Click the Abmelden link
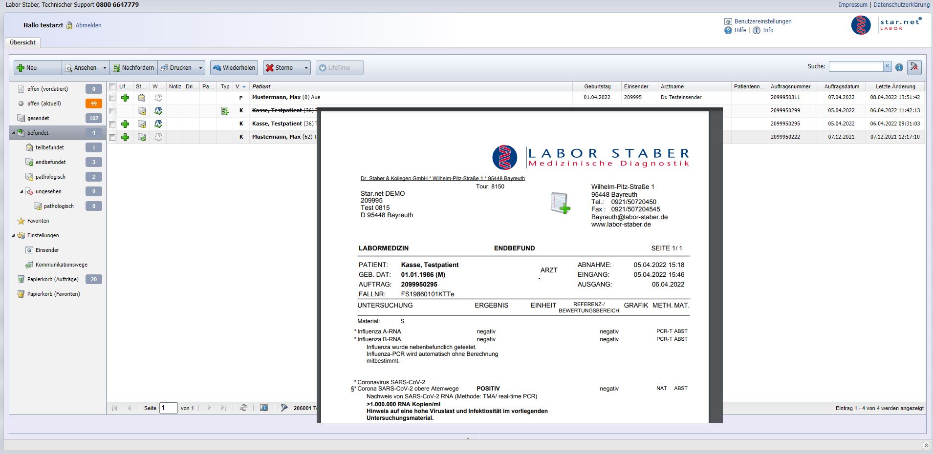This screenshot has width=933, height=454. (88, 25)
